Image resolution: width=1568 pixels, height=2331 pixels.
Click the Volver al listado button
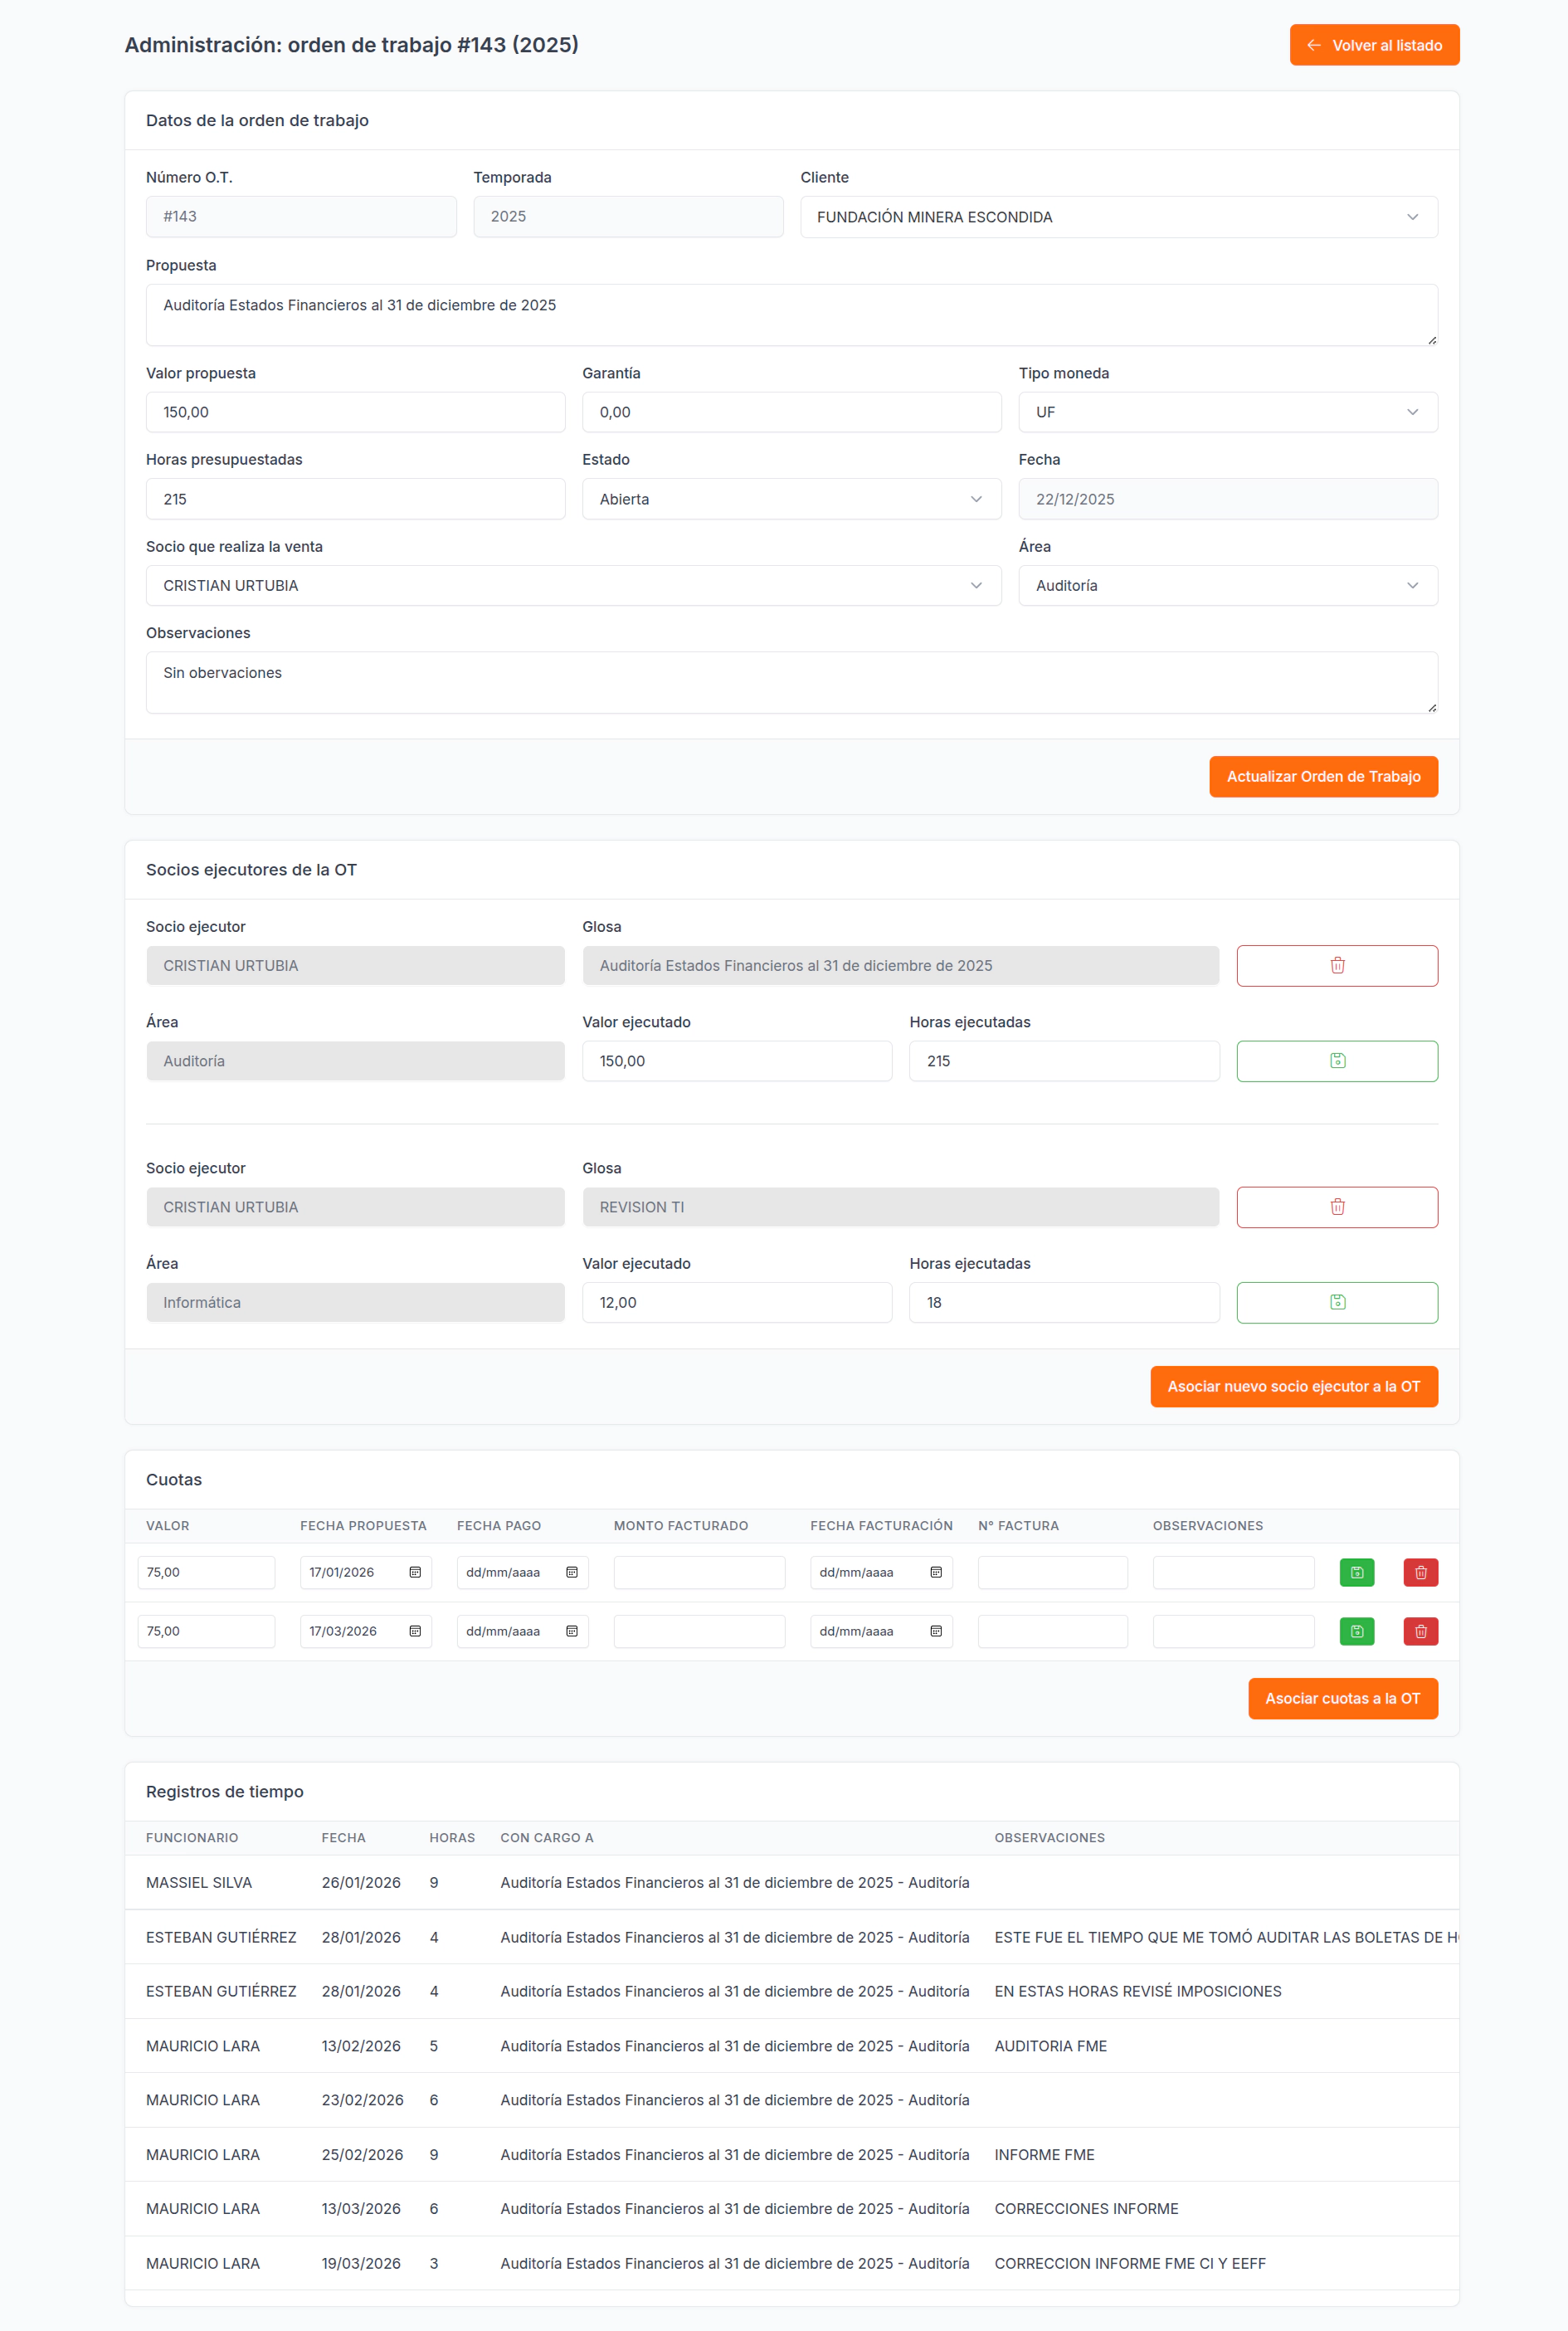[x=1374, y=45]
